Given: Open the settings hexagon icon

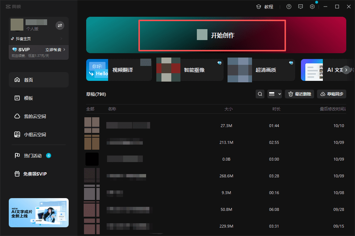Looking at the screenshot, I should [312, 7].
